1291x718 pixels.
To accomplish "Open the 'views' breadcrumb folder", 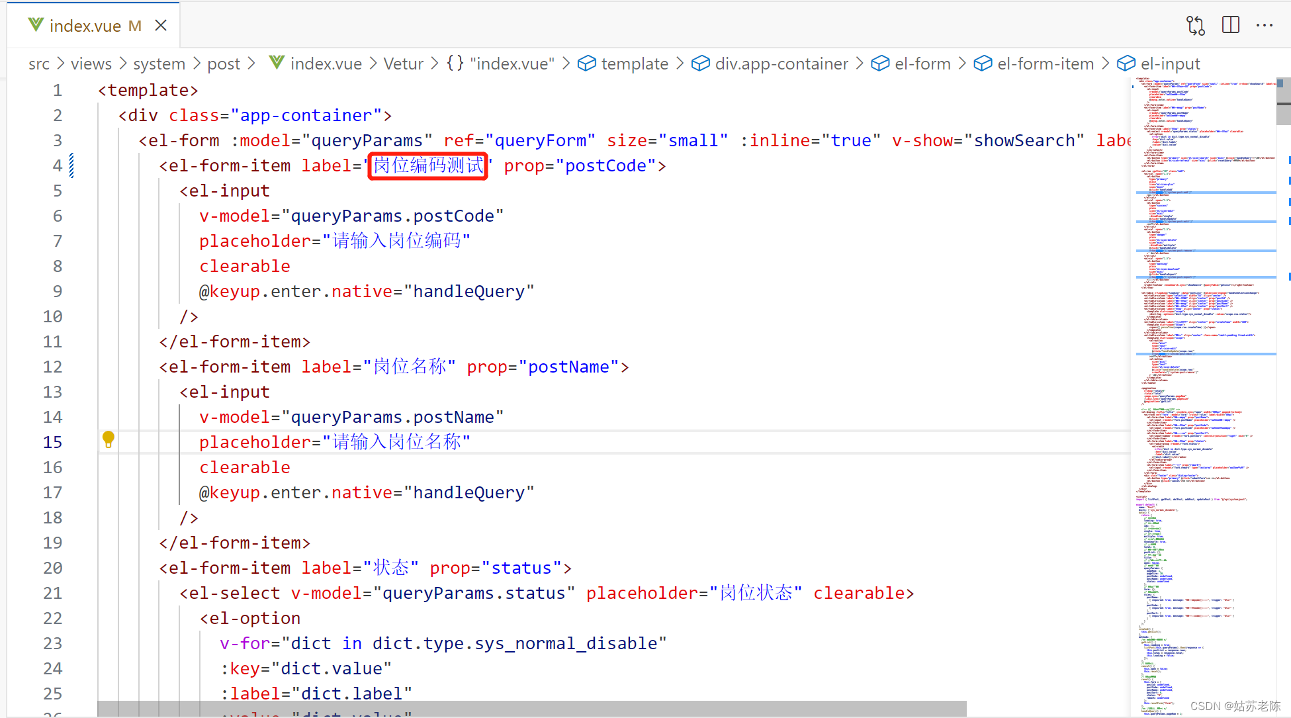I will [x=91, y=64].
